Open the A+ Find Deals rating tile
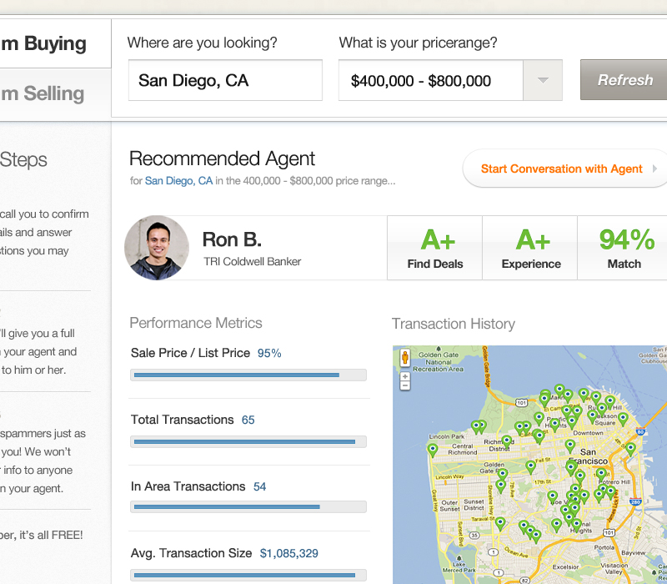 pos(434,248)
